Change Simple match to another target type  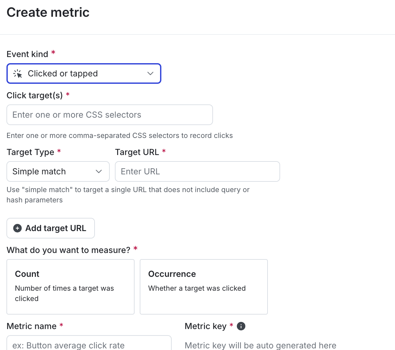[58, 171]
